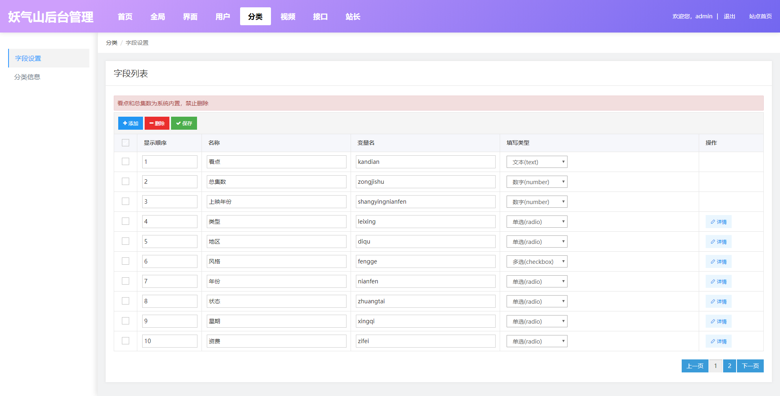Open the type dropdown for zifei
Image resolution: width=780 pixels, height=396 pixels.
(x=537, y=341)
